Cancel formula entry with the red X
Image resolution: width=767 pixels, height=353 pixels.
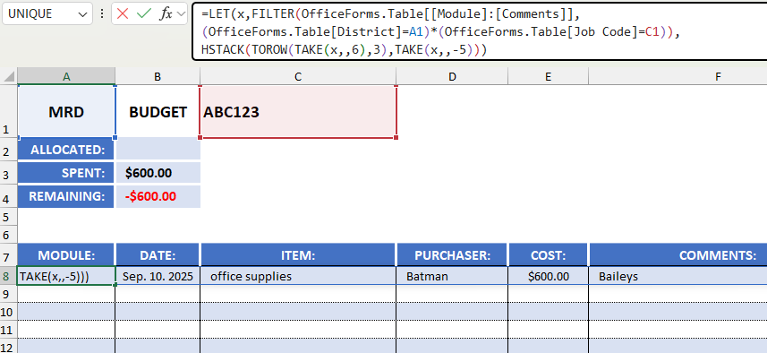[123, 13]
